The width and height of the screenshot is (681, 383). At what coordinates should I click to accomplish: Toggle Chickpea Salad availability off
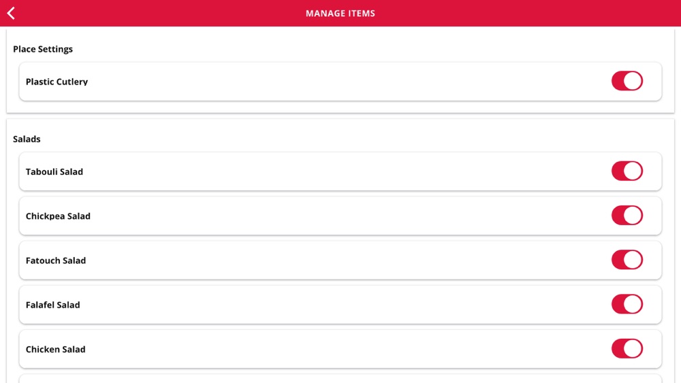pyautogui.click(x=627, y=216)
